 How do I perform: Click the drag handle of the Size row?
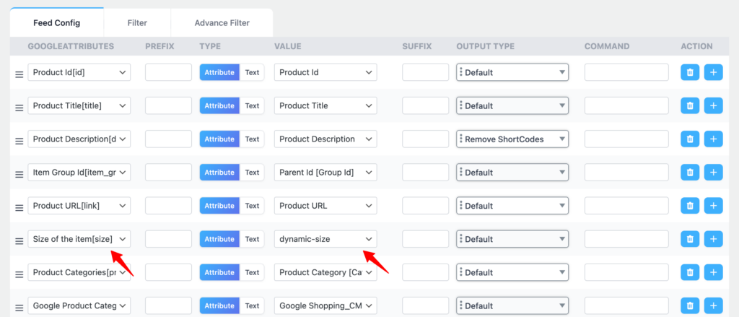[x=19, y=240]
